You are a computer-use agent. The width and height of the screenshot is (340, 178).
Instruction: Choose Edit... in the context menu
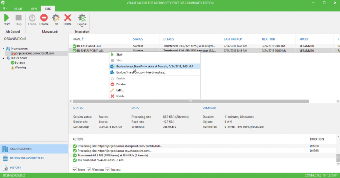[155, 90]
